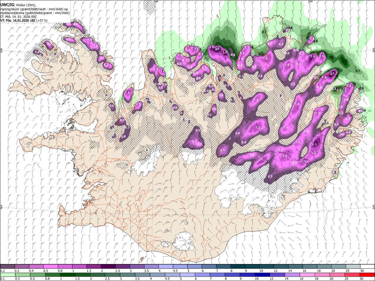Pick the pale green 0.1 swatch in the lower legend row
The width and height of the screenshot is (375, 281).
pyautogui.click(x=8, y=275)
